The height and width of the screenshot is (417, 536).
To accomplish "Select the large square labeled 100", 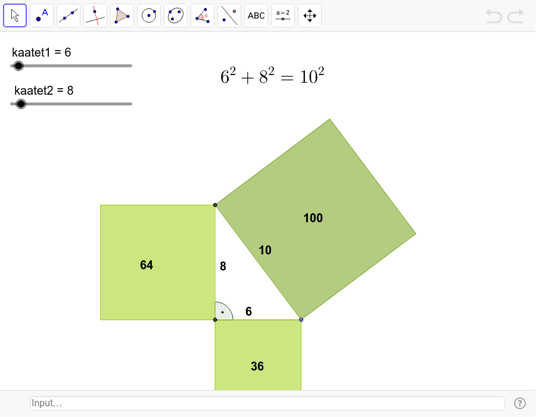I will click(316, 219).
